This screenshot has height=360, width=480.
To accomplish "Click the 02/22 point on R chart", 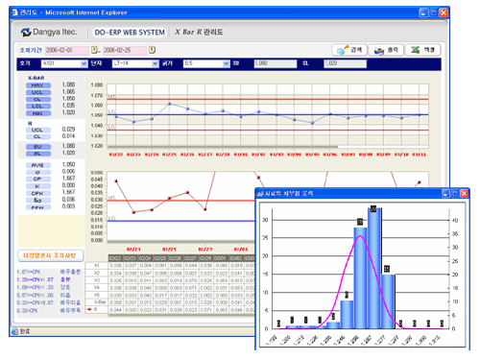I will click(x=116, y=181).
